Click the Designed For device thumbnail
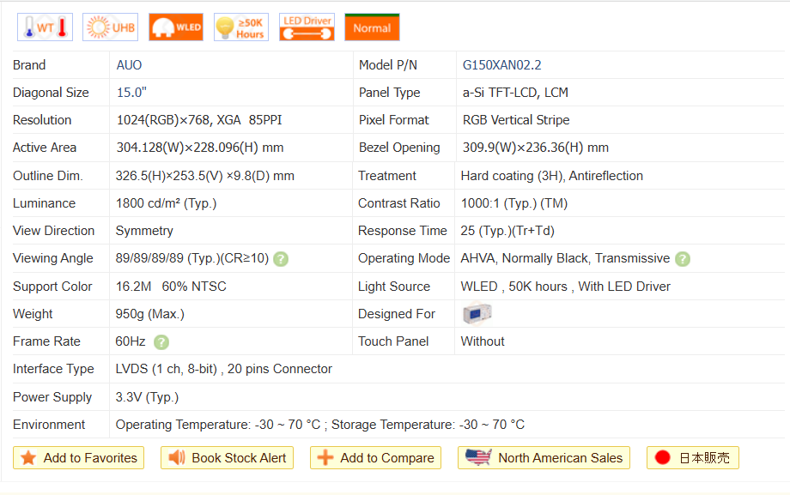Screen dimensions: 790x495 [477, 314]
